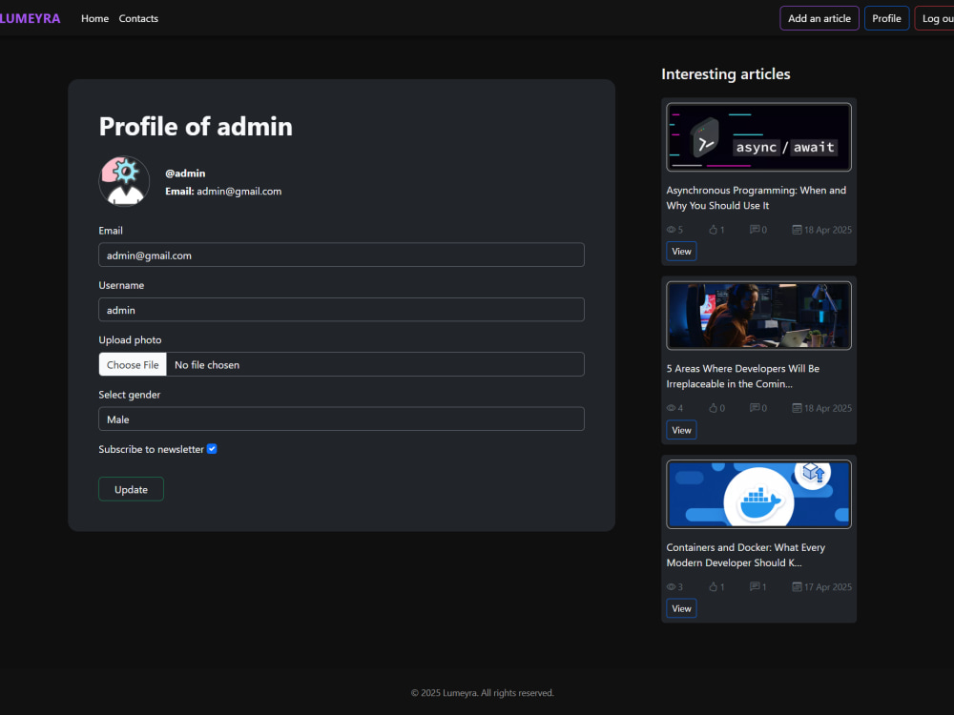Image resolution: width=954 pixels, height=715 pixels.
Task: Click profile summary email admin@gmail.com text
Action: click(x=238, y=191)
